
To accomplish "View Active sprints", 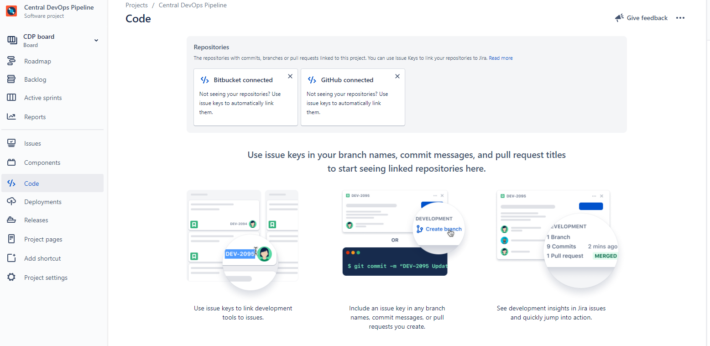I will tap(43, 97).
